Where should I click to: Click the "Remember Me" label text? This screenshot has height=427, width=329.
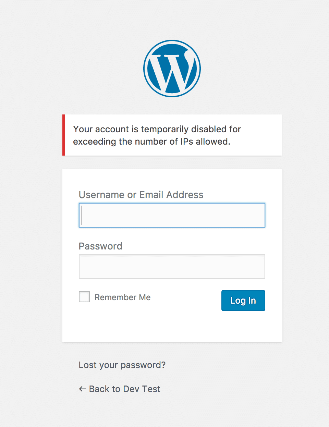pos(122,297)
